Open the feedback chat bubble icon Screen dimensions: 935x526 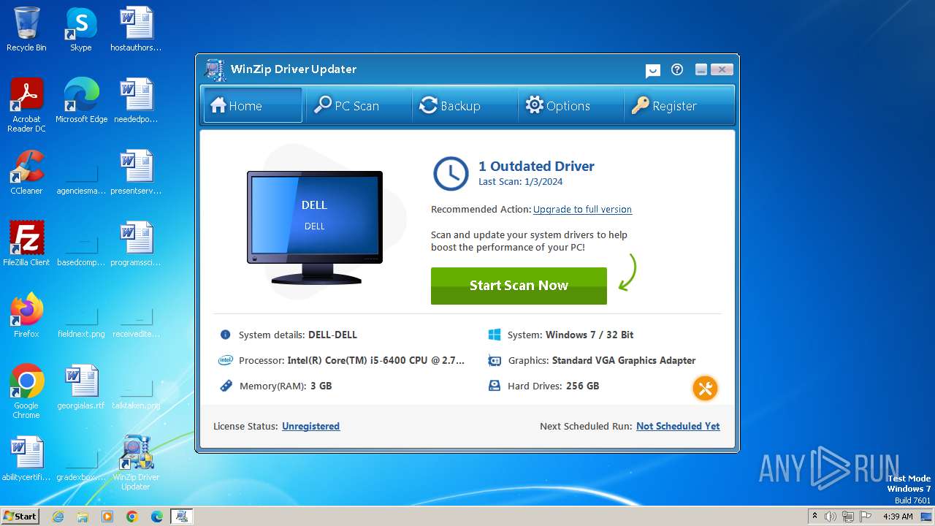653,70
